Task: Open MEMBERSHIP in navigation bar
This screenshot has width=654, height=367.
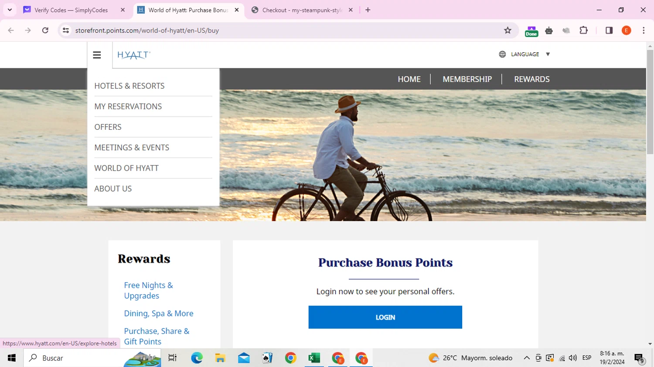Action: 467,79
